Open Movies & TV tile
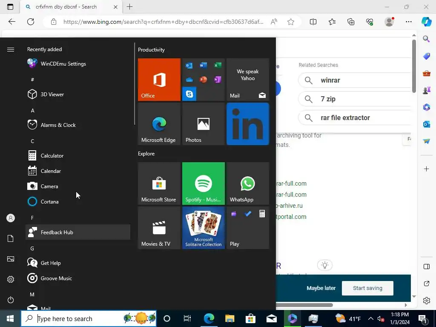This screenshot has width=436, height=327. pos(159,228)
